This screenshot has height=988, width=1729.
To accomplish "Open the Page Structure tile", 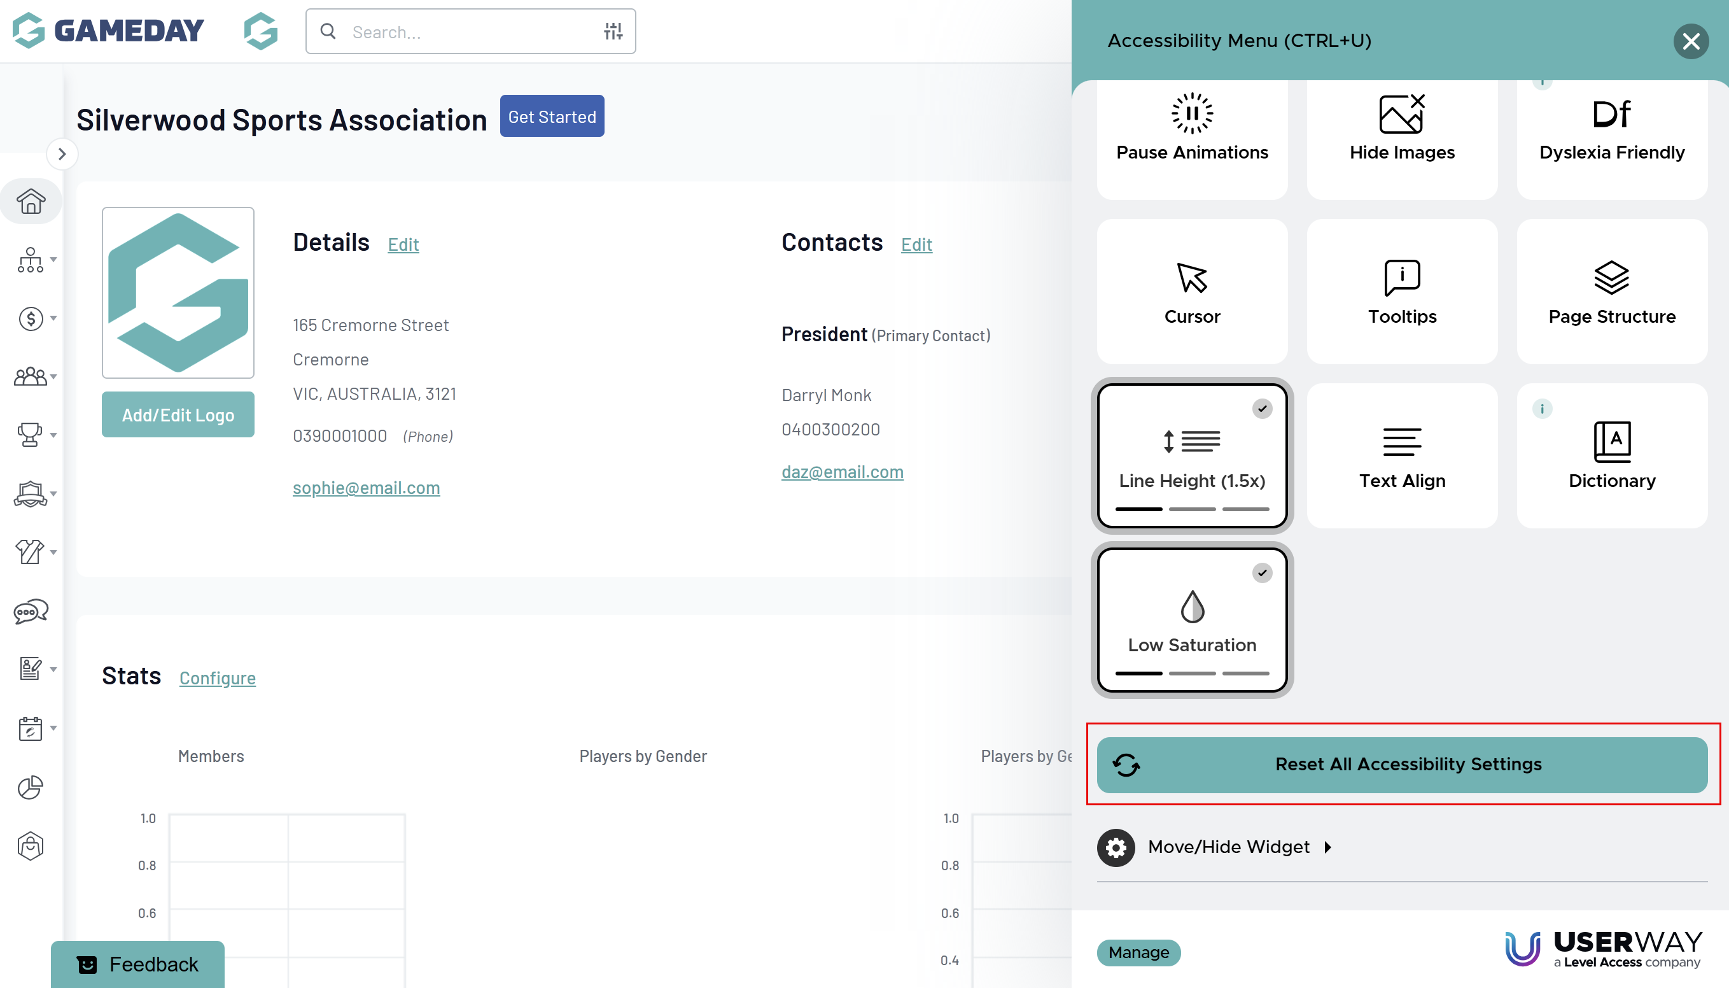I will [1612, 292].
